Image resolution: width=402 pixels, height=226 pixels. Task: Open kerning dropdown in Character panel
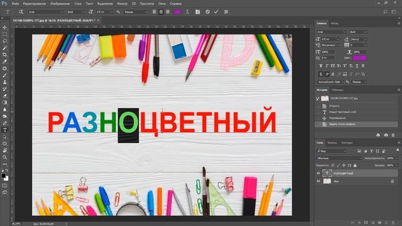pos(330,45)
